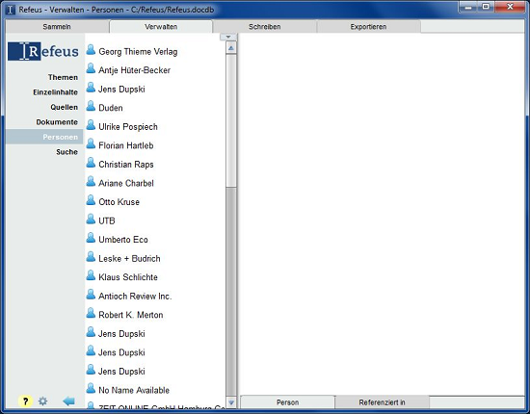530x414 pixels.
Task: Select the UTB entry
Action: [107, 220]
